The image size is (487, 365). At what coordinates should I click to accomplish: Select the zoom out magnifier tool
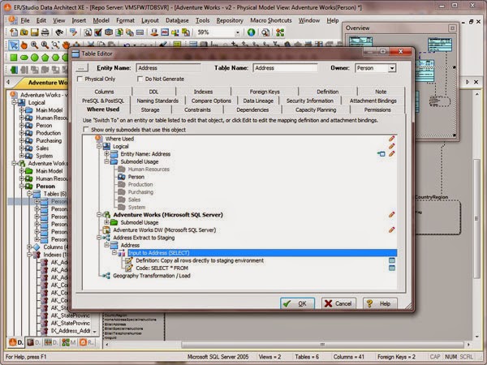45,45
